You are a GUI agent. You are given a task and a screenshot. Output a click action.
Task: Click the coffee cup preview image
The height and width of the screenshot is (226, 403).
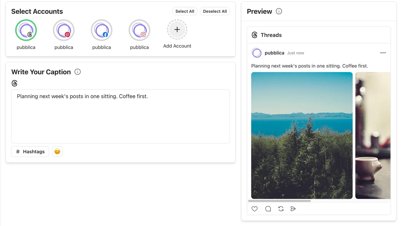pos(373,136)
